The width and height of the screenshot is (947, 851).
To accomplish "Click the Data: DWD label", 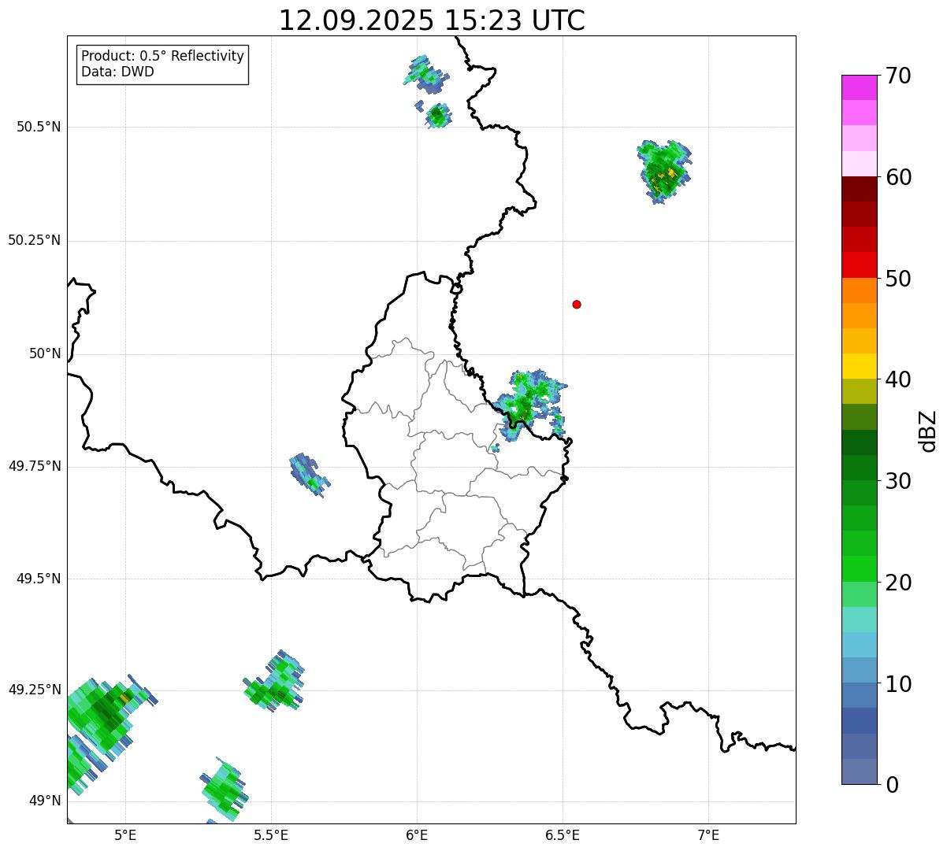I will pos(117,72).
